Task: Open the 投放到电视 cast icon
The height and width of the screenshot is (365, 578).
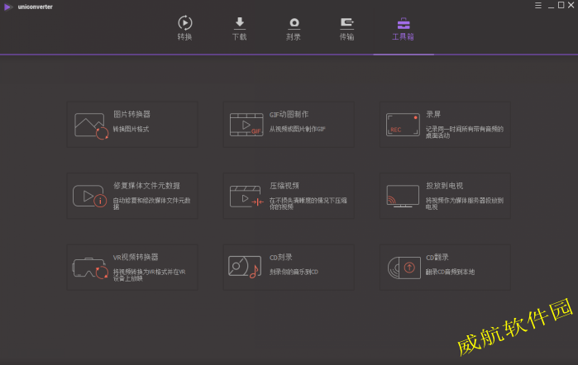Action: (x=403, y=196)
